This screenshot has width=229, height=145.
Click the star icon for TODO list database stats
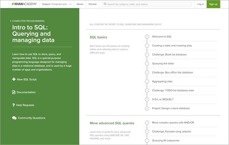147,91
